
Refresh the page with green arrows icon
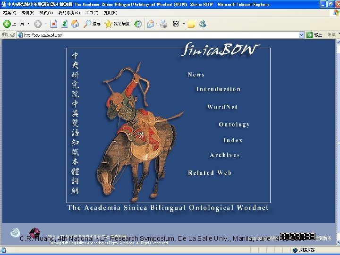click(64, 24)
